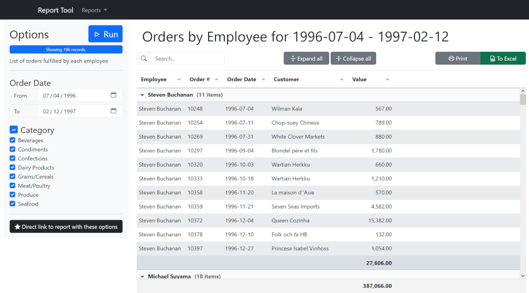Toggle the master Category checkbox
The image size is (529, 293).
coord(14,130)
